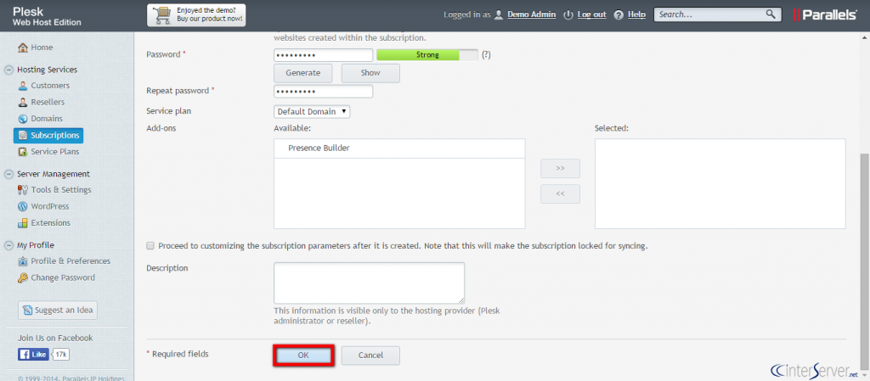Click the Customers person icon
Image resolution: width=870 pixels, height=381 pixels.
click(x=23, y=86)
